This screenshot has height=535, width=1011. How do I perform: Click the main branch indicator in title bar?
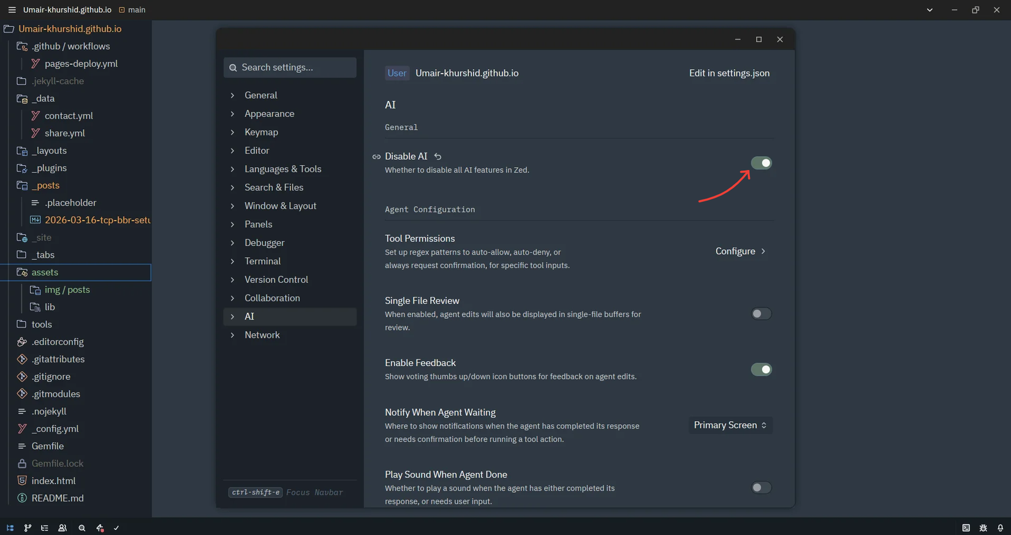[132, 10]
